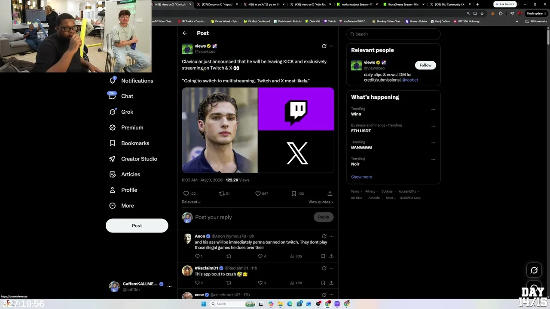Open the X logo image in the post
Viewport: 550px width, 309px height.
296,152
